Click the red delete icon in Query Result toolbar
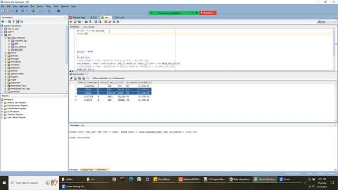Image resolution: width=338 pixels, height=190 pixels. (x=83, y=78)
